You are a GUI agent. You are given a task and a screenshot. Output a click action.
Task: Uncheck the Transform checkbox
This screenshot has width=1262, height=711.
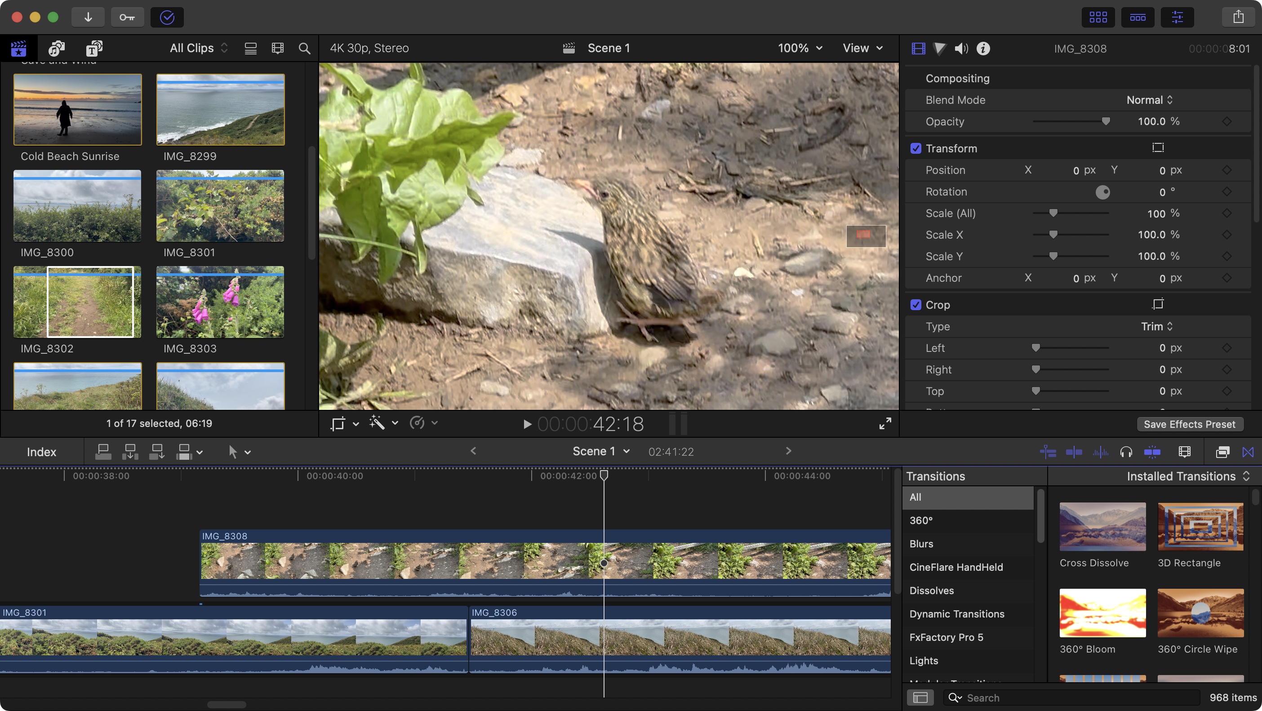(x=916, y=148)
